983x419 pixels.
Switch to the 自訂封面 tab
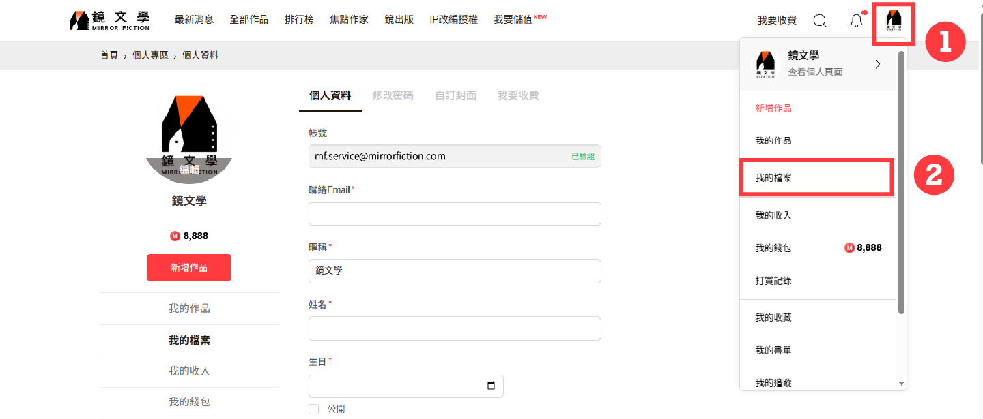(455, 95)
